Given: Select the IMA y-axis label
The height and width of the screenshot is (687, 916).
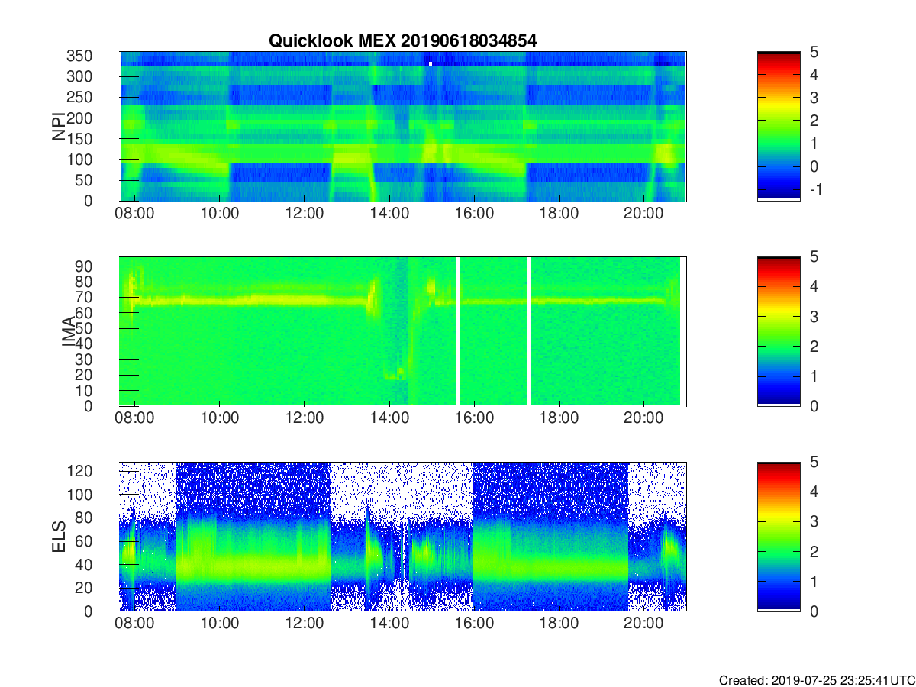Looking at the screenshot, I should point(68,331).
